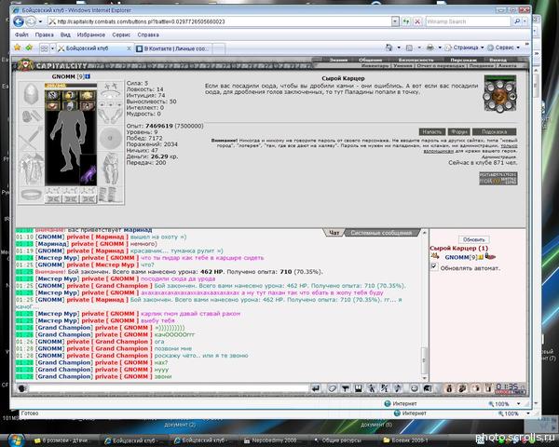Viewport: 559px width, 447px height.
Task: Expand the Сервис command bar dropdown
Action: pos(518,47)
